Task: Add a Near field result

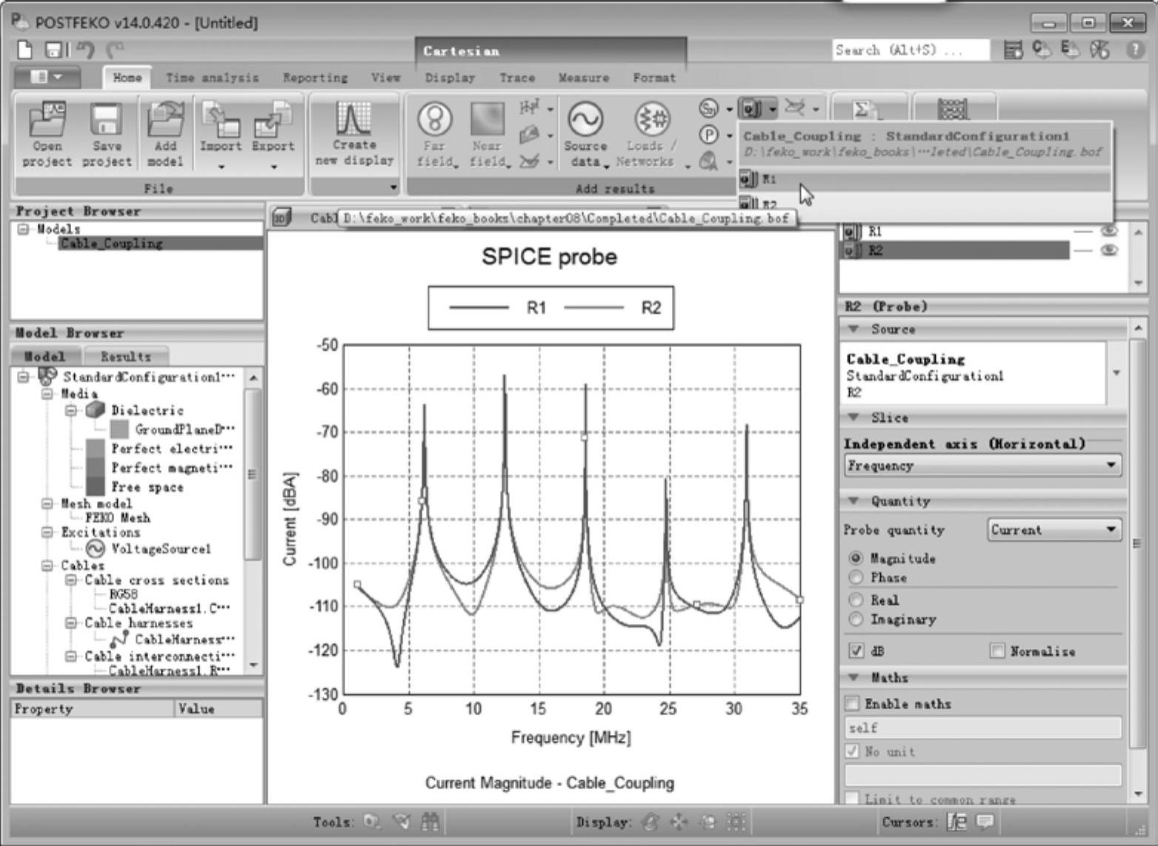Action: 487,135
